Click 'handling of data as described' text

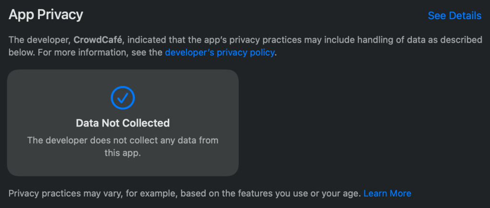coord(425,40)
